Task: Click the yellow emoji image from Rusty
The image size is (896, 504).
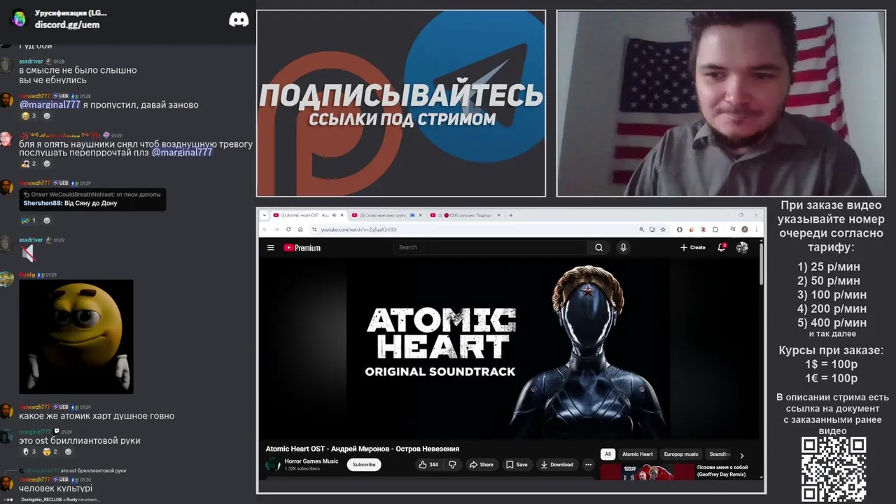Action: (76, 337)
